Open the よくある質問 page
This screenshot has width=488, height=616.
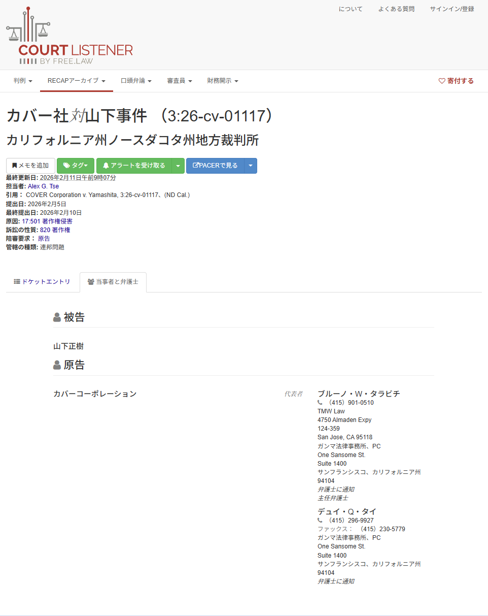point(396,9)
